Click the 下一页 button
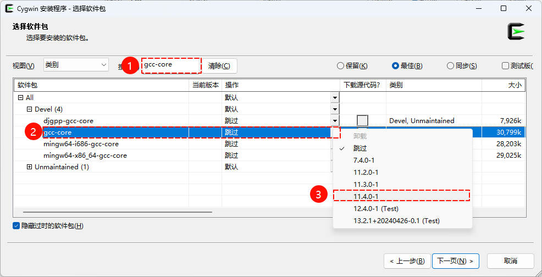542x277 pixels. tap(456, 261)
